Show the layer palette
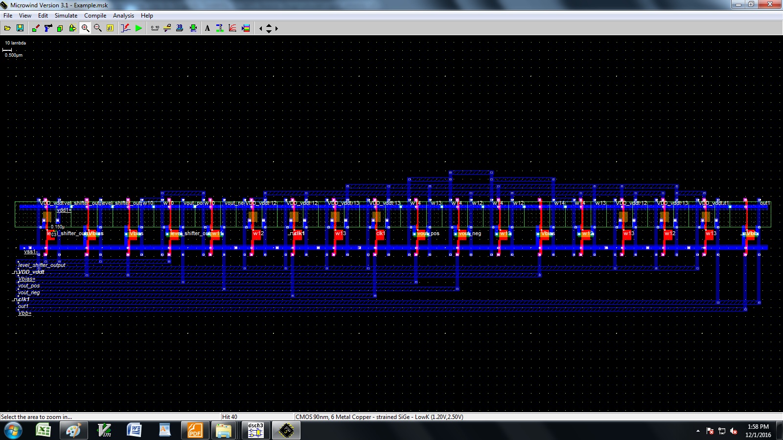Viewport: 783px width, 440px height. (246, 28)
